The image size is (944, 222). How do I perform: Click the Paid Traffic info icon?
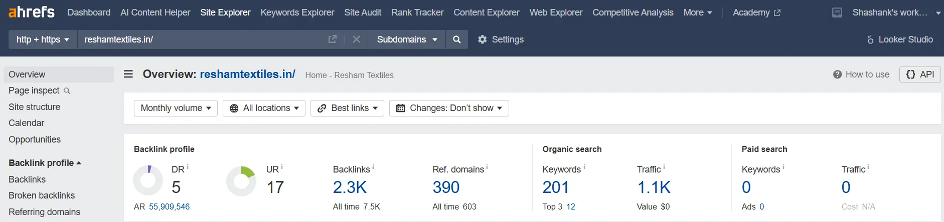coord(868,167)
